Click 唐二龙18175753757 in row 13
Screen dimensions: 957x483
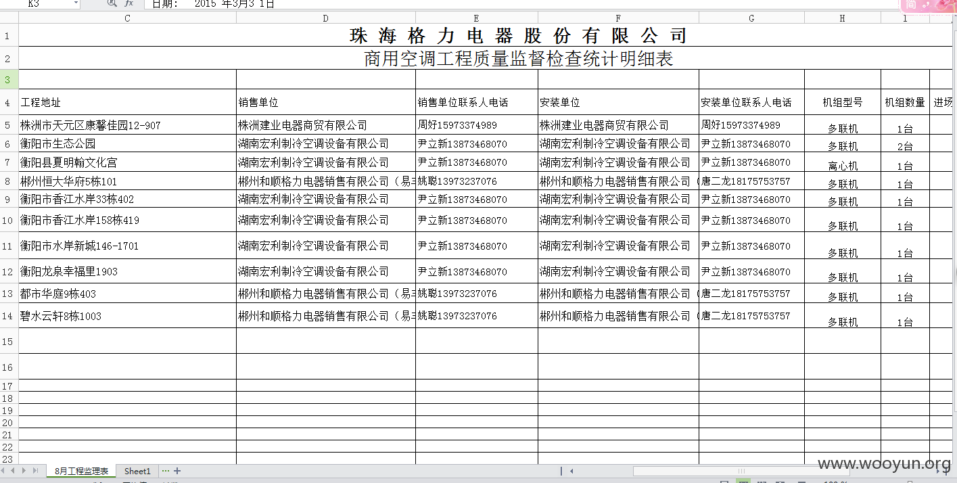751,294
